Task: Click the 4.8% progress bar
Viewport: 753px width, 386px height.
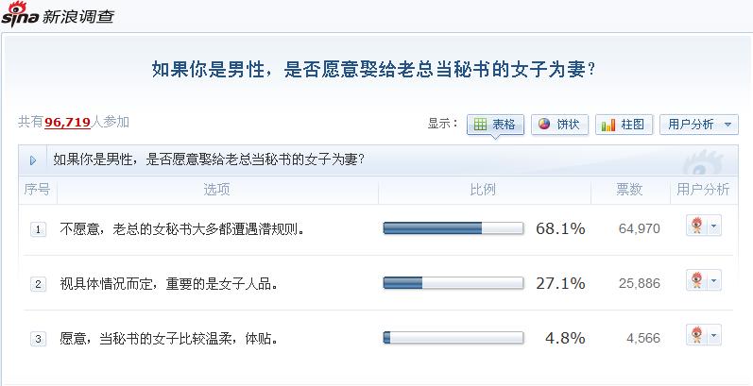Action: tap(453, 338)
